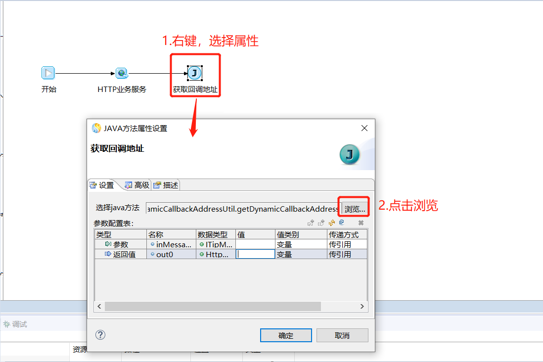Image resolution: width=543 pixels, height=362 pixels.
Task: Click the add return value icon
Action: pyautogui.click(x=321, y=223)
